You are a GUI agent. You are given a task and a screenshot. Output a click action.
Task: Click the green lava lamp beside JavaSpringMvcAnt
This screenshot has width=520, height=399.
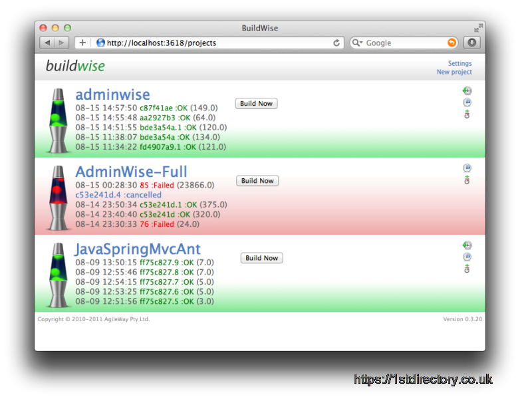point(59,275)
